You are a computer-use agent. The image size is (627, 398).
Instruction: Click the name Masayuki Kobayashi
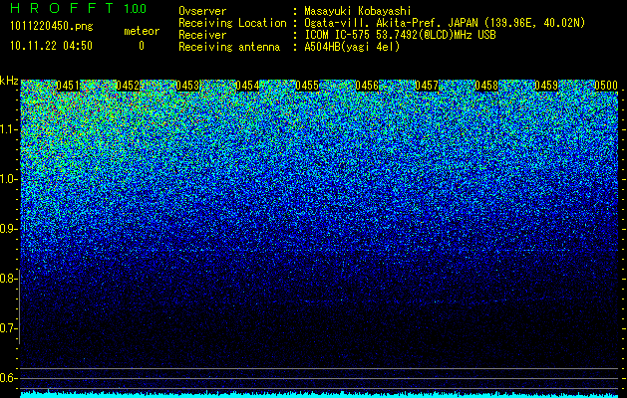358,11
